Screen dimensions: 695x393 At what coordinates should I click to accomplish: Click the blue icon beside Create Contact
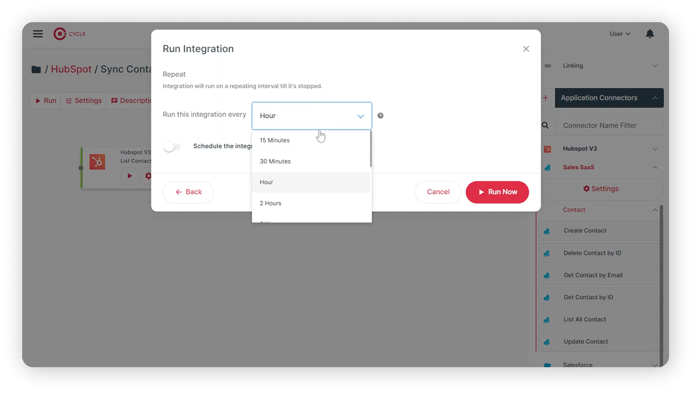coord(547,231)
